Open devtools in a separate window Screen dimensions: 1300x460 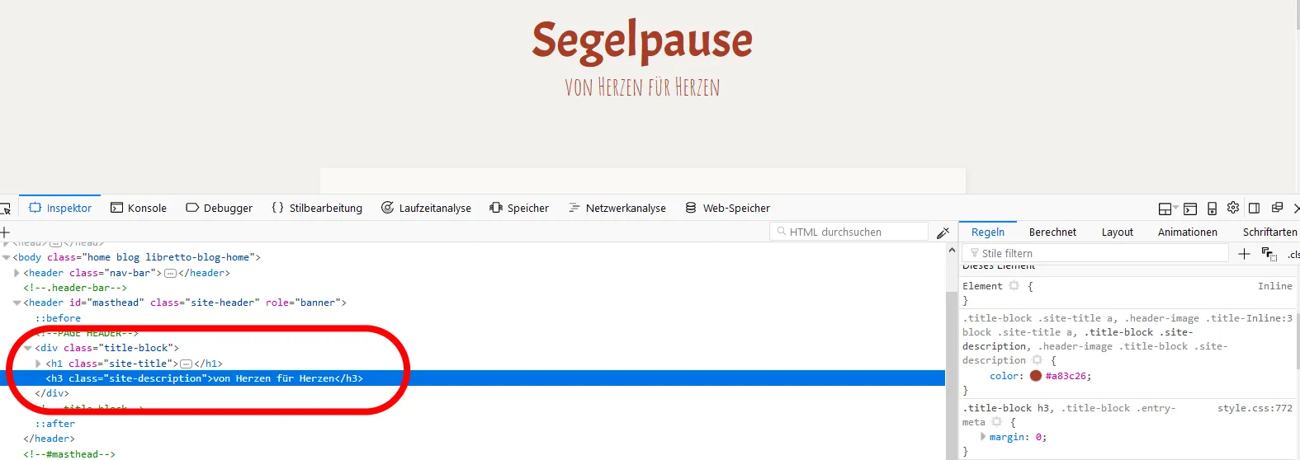[x=1277, y=208]
